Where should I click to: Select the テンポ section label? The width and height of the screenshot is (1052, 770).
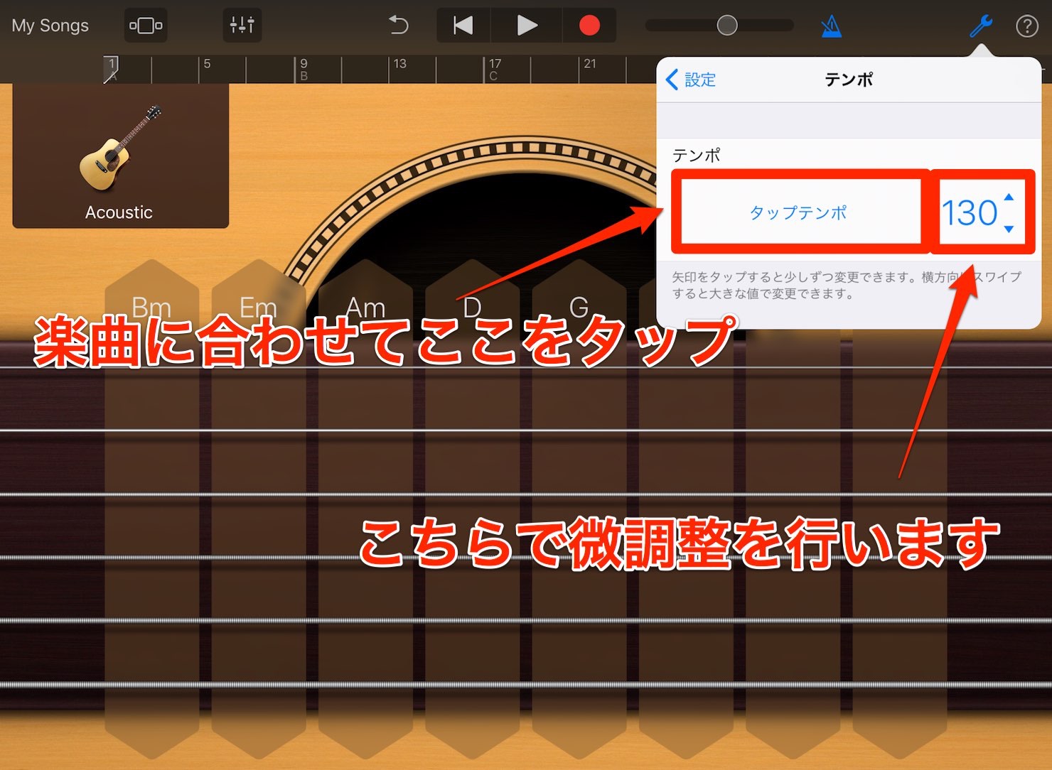697,155
